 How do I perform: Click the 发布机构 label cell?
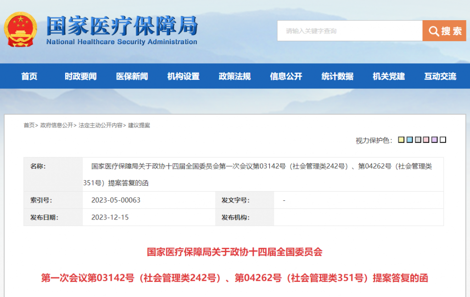click(245, 217)
